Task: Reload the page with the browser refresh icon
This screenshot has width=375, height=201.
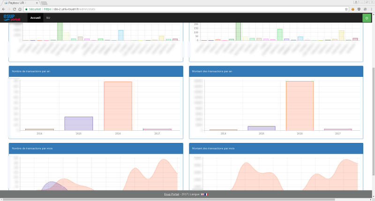Action: pyautogui.click(x=14, y=9)
